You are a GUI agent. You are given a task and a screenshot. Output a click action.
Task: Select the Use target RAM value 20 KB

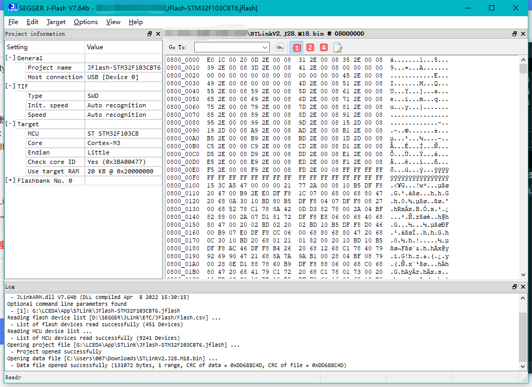point(120,172)
